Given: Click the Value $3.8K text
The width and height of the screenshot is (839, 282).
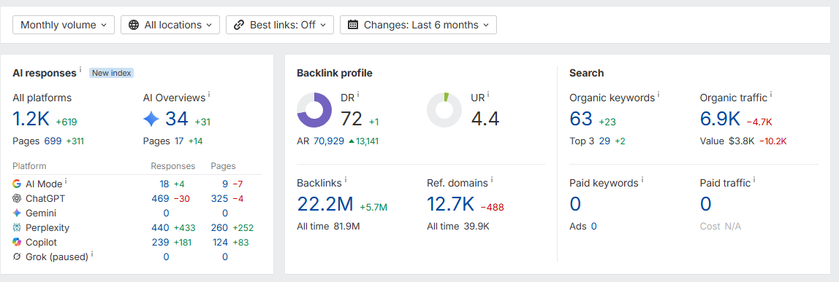Looking at the screenshot, I should point(727,141).
